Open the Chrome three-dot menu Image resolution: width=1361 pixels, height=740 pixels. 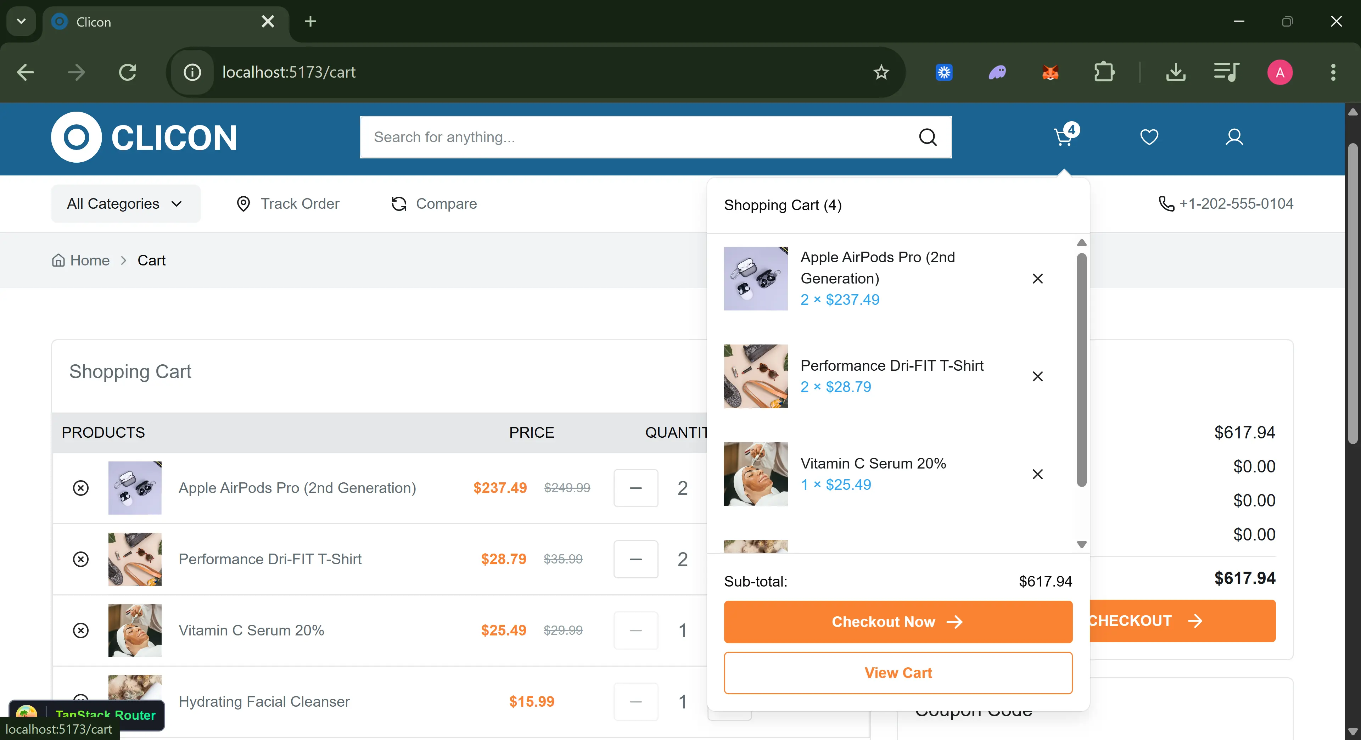(x=1333, y=72)
